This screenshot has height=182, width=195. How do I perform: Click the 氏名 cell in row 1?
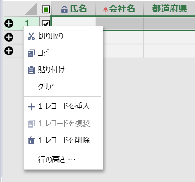coord(73,21)
